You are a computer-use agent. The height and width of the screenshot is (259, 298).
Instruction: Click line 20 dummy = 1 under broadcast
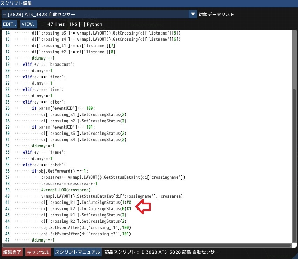tap(42, 71)
